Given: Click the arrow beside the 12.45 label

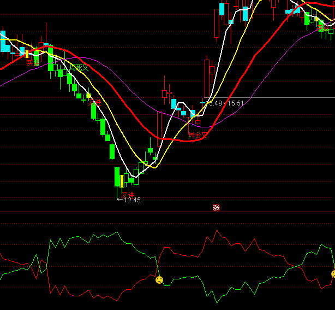Looking at the screenshot, I should tap(120, 200).
